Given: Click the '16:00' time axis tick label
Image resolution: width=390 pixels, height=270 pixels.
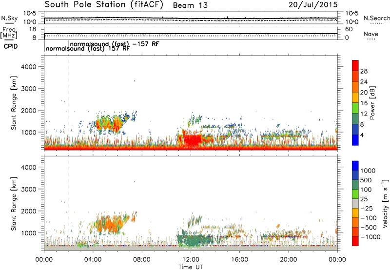Looking at the screenshot, I should pos(239,260).
